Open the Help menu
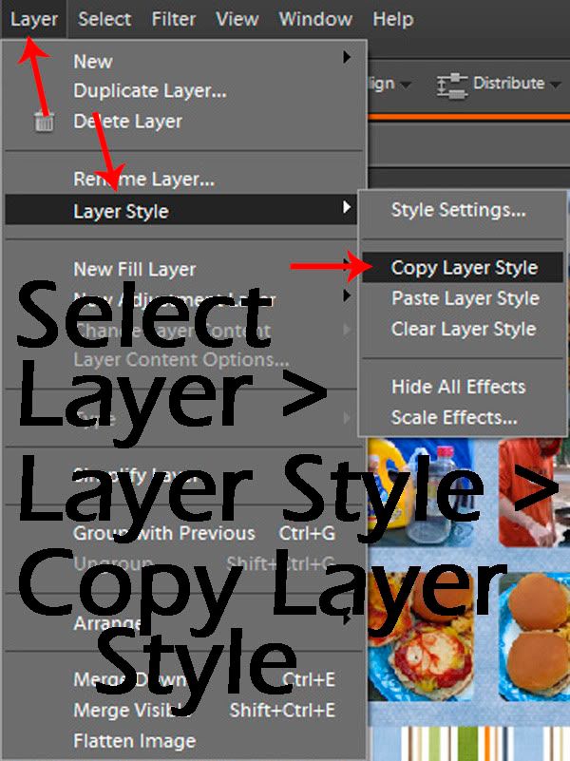This screenshot has width=570, height=761. pos(393,19)
